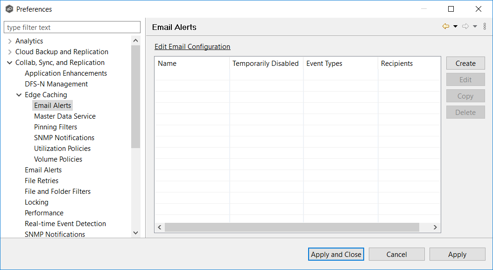The width and height of the screenshot is (493, 270).
Task: Click the Temporarily Disabled column header
Action: (x=266, y=64)
